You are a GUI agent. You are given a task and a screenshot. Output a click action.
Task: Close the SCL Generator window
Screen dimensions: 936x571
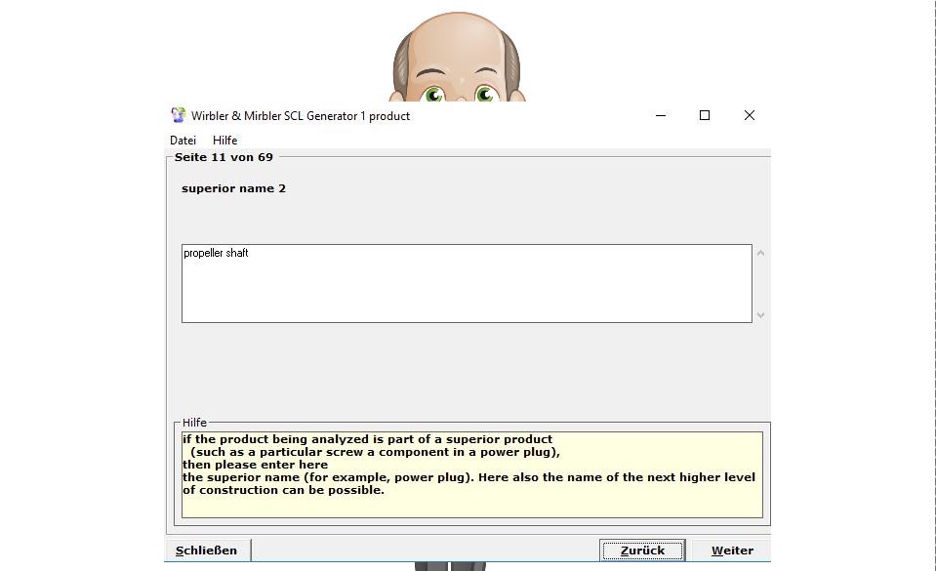749,115
